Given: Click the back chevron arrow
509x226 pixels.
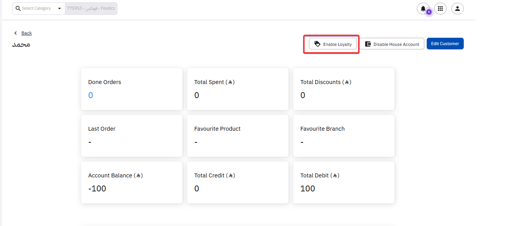Looking at the screenshot, I should 16,33.
